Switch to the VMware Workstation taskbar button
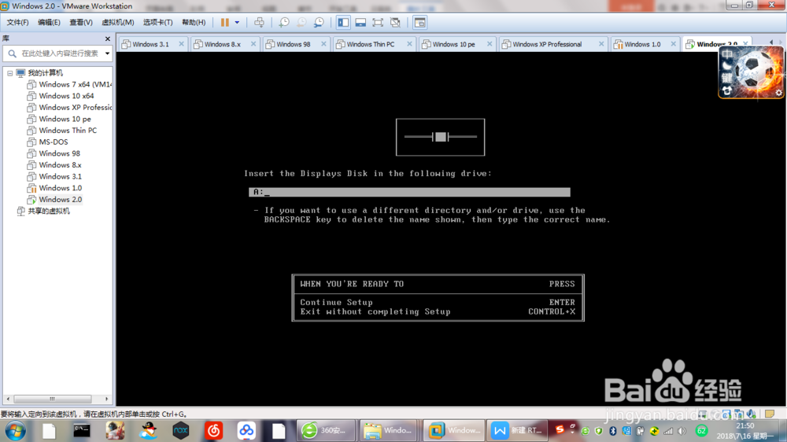Image resolution: width=787 pixels, height=442 pixels. 454,430
